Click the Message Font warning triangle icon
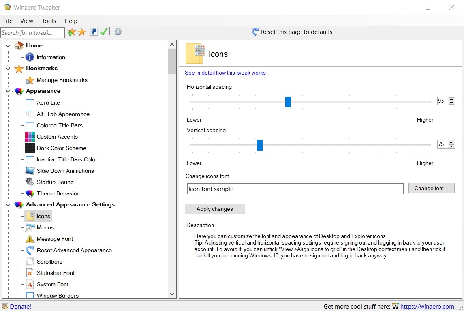Image resolution: width=464 pixels, height=311 pixels. pos(30,239)
